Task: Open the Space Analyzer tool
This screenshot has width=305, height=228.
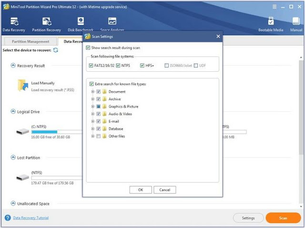Action: tap(112, 24)
